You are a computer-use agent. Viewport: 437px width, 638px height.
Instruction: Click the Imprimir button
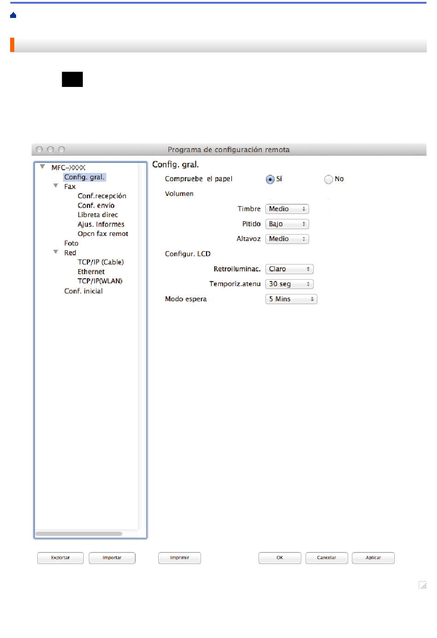tap(179, 558)
